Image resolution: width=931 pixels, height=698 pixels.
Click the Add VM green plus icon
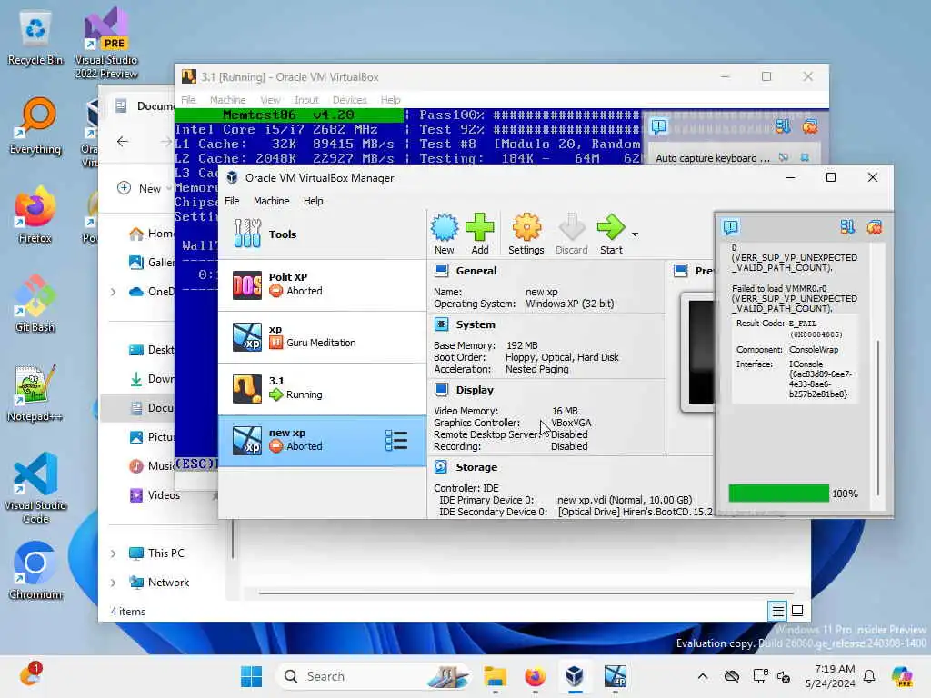tap(480, 234)
